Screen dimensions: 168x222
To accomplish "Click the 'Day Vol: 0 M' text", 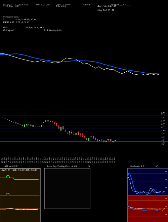I will pos(106,10).
